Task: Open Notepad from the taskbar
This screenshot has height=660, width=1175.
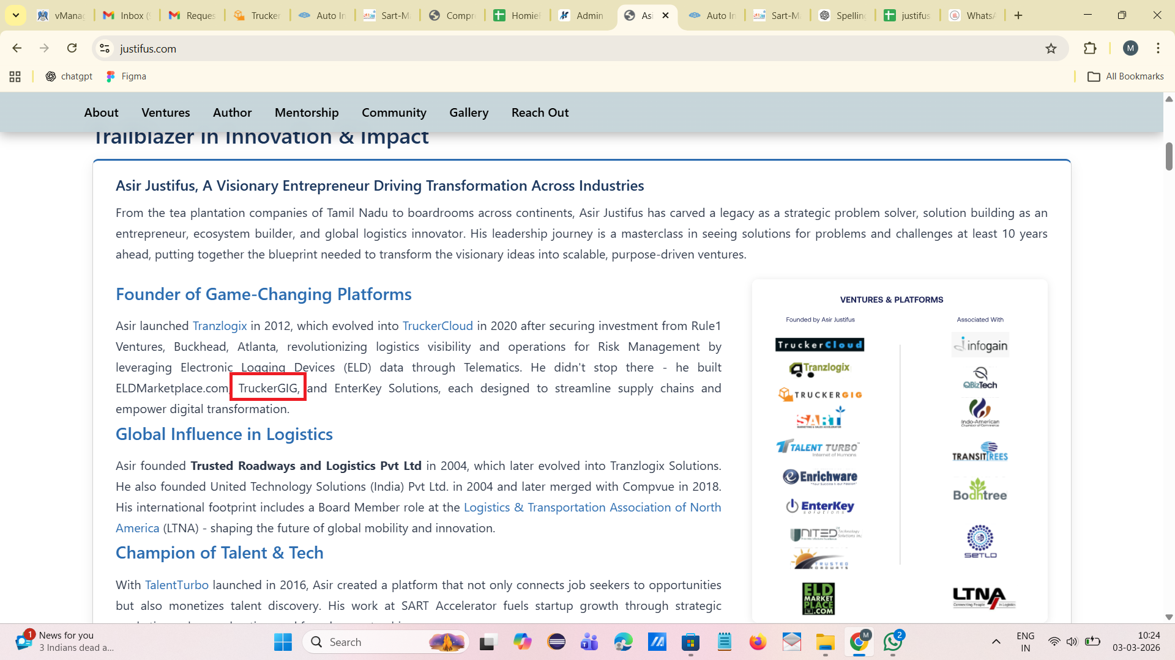Action: 725,642
